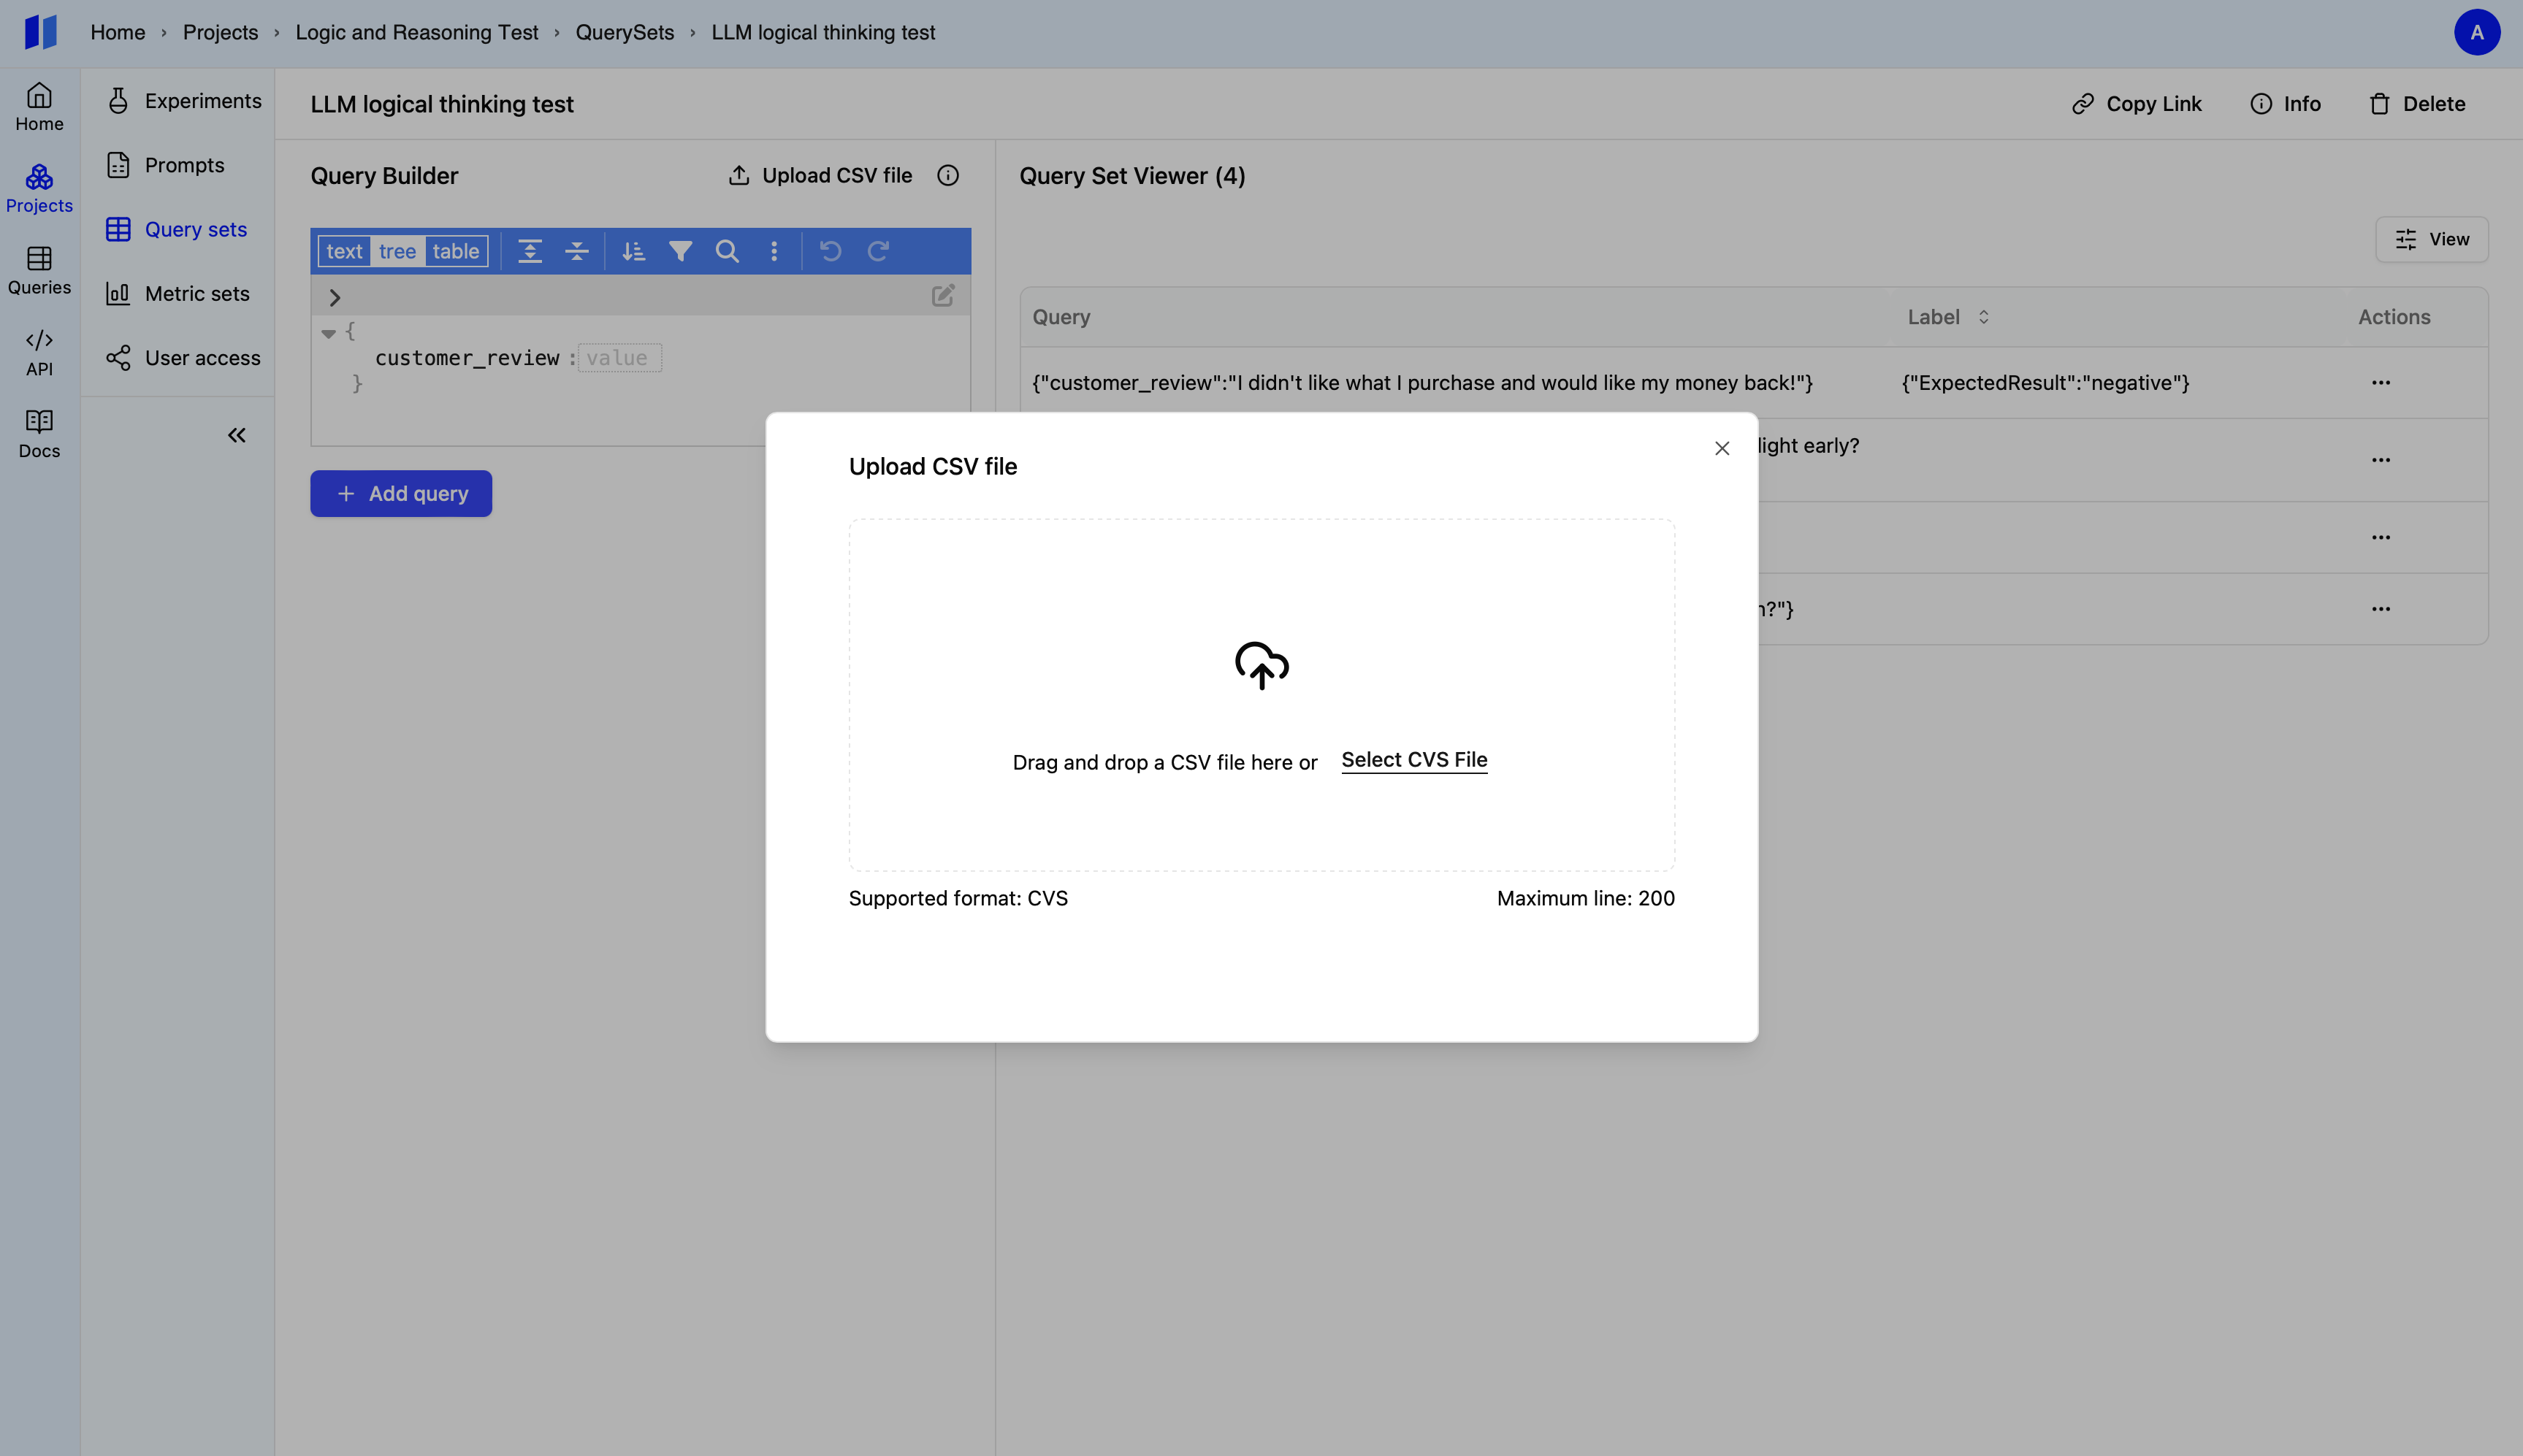Click the sort contents icon
This screenshot has width=2523, height=1456.
click(x=633, y=251)
